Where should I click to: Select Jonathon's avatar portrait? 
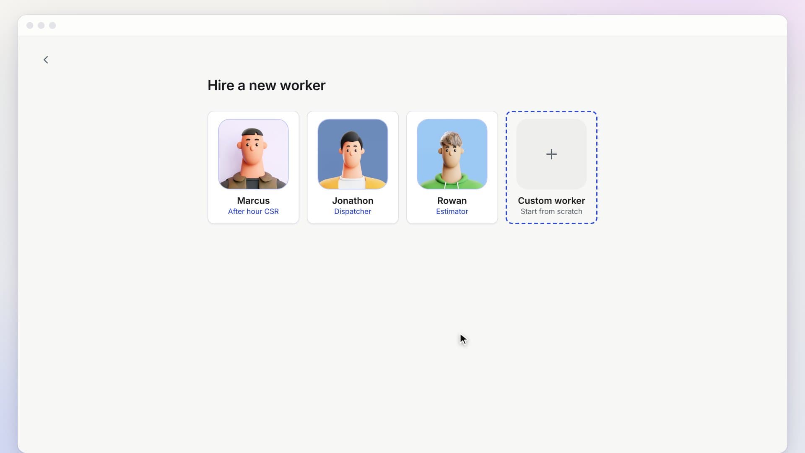pos(353,154)
